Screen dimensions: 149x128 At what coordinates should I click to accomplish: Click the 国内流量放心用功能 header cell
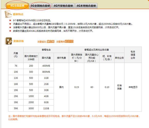(92, 58)
